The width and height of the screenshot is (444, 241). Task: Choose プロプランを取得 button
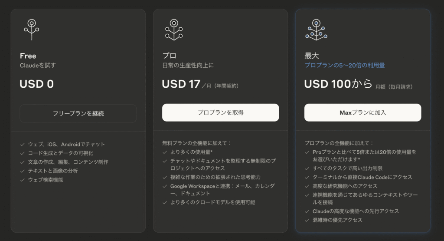[221, 112]
